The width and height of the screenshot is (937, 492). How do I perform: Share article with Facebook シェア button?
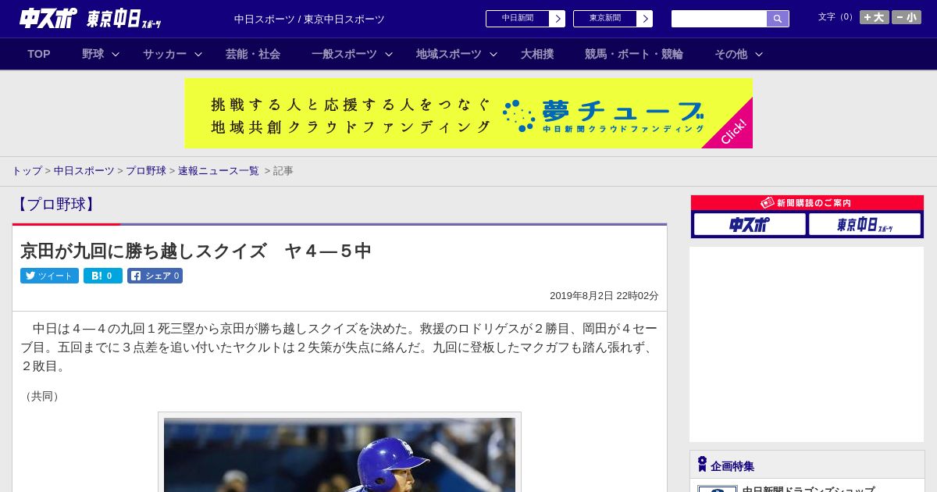[x=155, y=276]
